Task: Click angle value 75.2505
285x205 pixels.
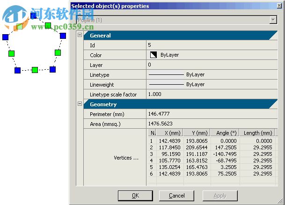Action: tap(227, 174)
